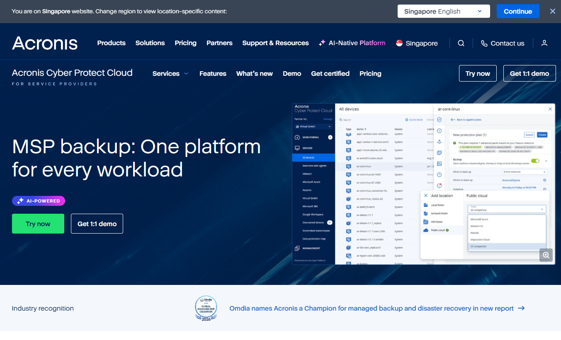Tick the select-all checkbox in the devices header

341,129
